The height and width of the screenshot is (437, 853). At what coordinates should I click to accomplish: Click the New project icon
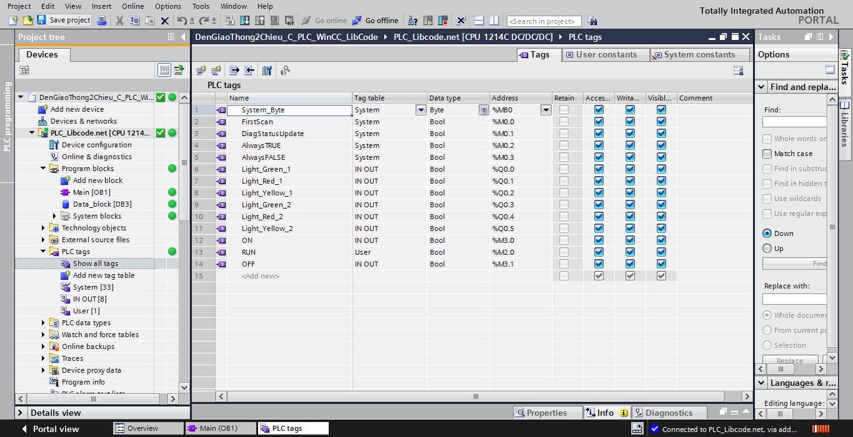point(14,21)
